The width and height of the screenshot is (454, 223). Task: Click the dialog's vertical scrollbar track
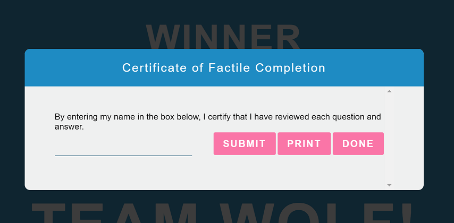[389, 138]
